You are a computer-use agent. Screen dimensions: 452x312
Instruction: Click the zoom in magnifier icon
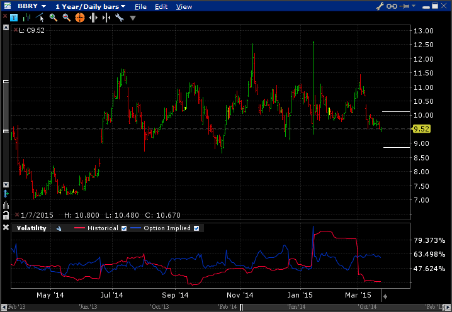[53, 18]
